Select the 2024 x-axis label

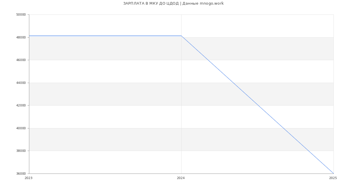[x=181, y=178]
